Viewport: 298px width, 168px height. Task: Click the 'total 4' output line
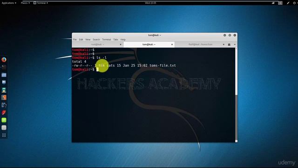79,62
